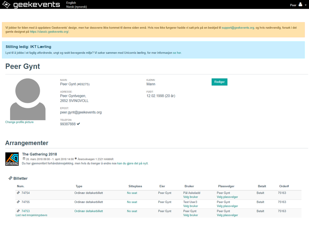Viewport: 309px width, 227px height.
Task: Open the classic.geekevents.org link
Action: tap(49, 32)
